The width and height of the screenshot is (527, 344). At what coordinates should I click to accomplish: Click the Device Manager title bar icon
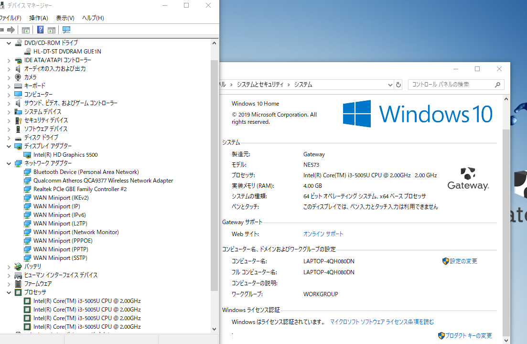2,5
